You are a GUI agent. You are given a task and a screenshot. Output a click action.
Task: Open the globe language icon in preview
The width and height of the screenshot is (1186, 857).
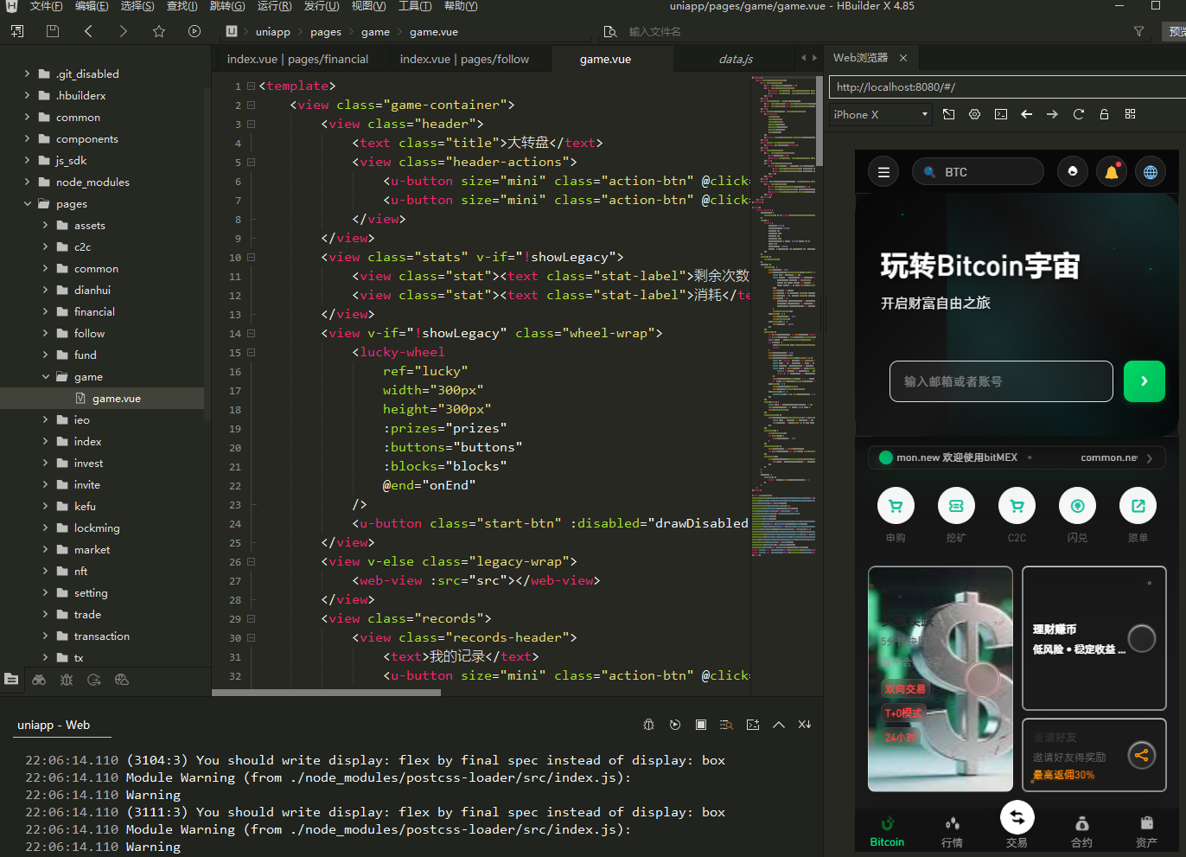pyautogui.click(x=1151, y=172)
